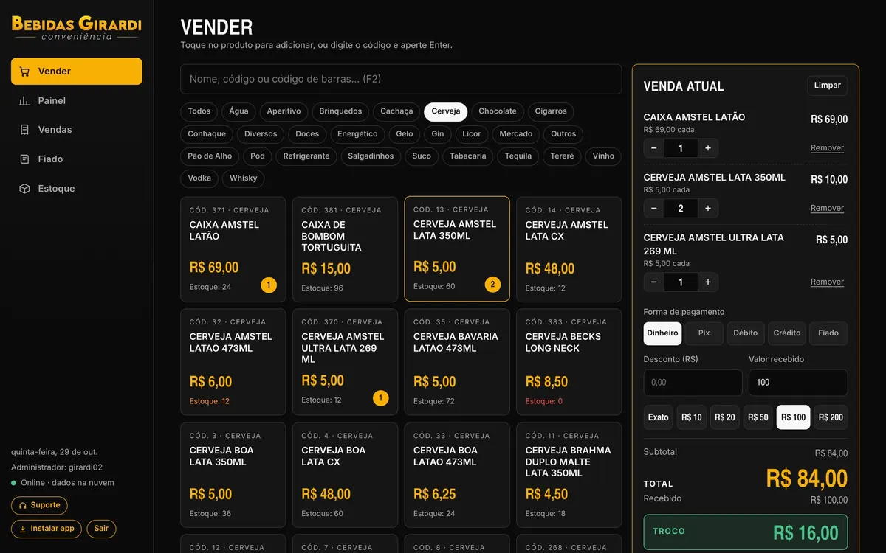
Task: Add CAIXA DE BOMBOM TORTUGUITA to sale
Action: coord(345,249)
